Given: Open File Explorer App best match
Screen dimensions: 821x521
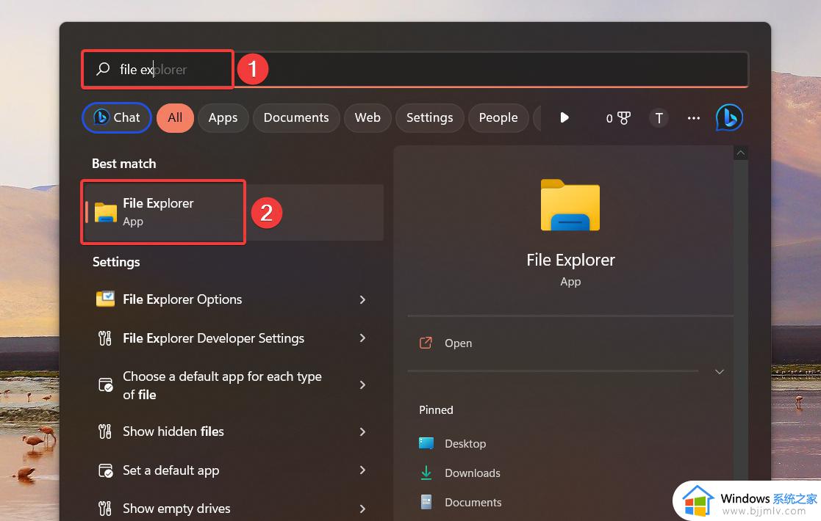Looking at the screenshot, I should click(234, 212).
